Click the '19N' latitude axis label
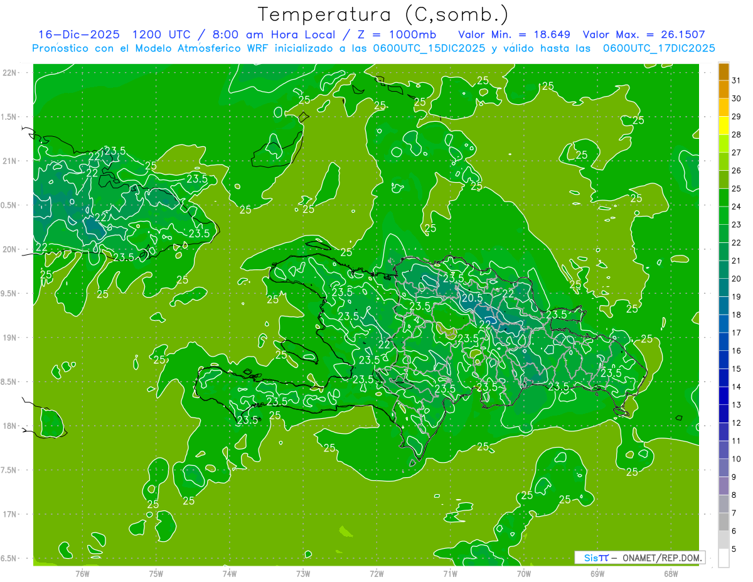The image size is (753, 582). pyautogui.click(x=9, y=337)
